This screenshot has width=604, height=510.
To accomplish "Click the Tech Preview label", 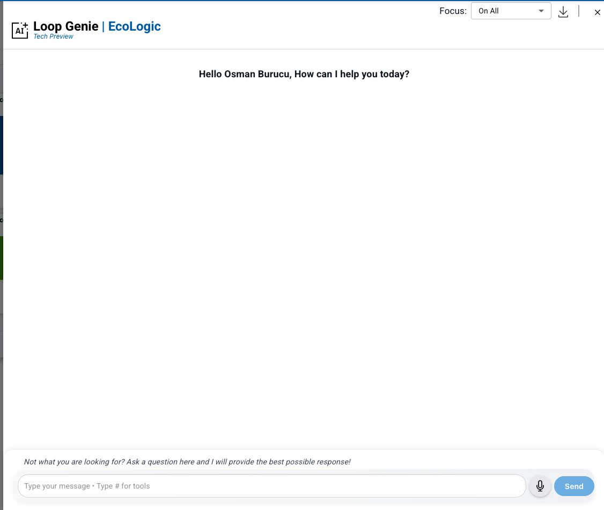I will (x=53, y=37).
